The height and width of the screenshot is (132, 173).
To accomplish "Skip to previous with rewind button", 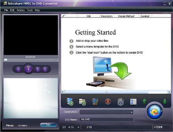I will [18, 69].
